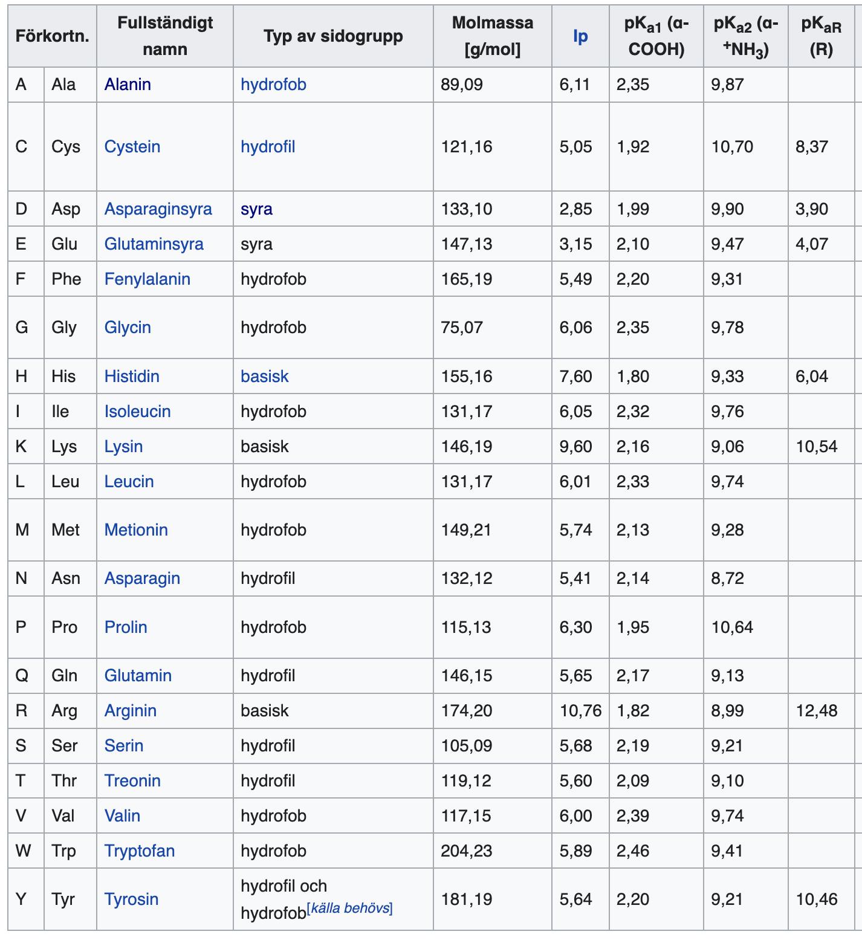Open the Asparaginsyra link

coord(158,209)
